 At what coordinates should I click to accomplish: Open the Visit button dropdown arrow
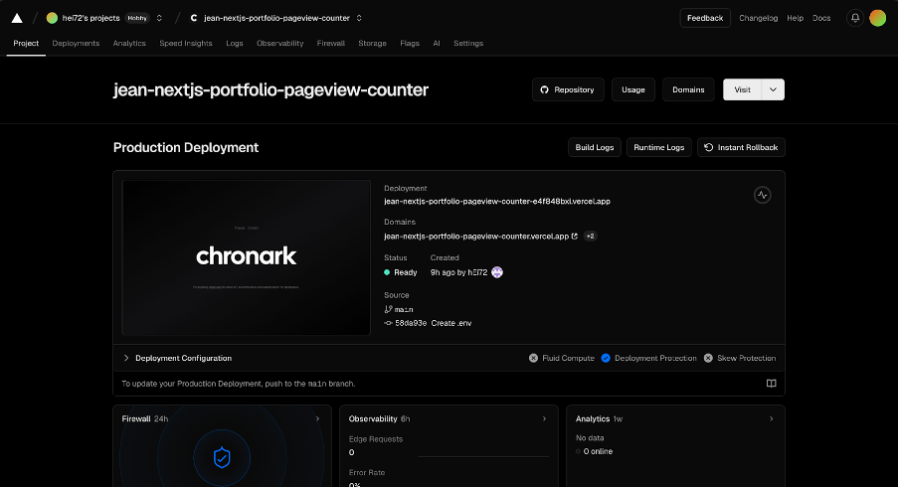(x=773, y=90)
